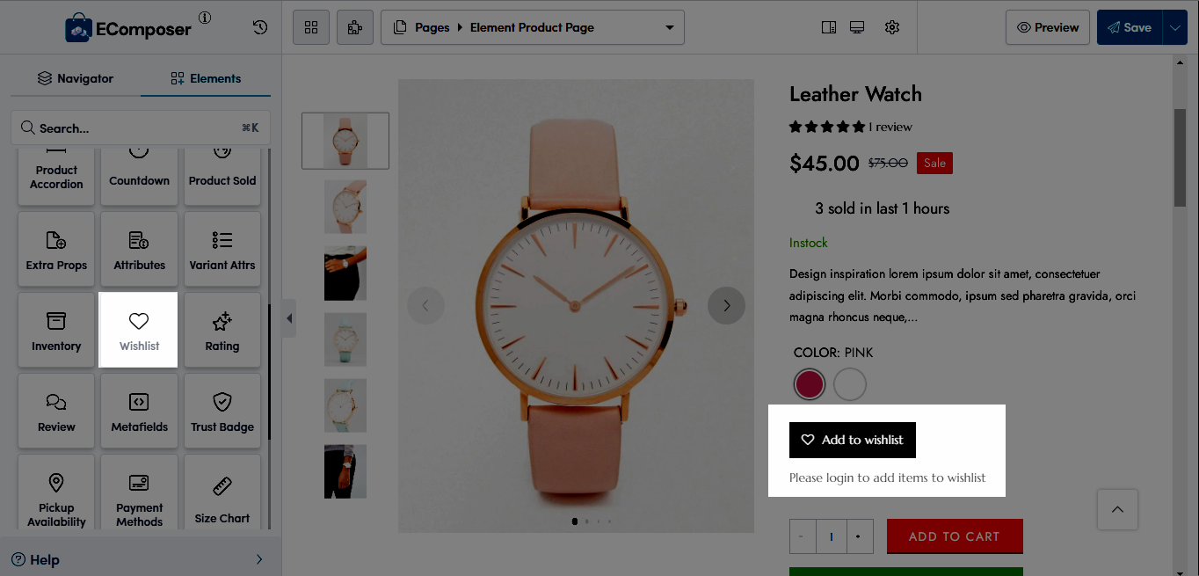Select the Extra Props element
Screen dimensions: 1199x576
click(x=56, y=248)
